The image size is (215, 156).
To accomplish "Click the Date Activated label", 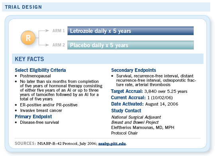I will tap(127, 104).
